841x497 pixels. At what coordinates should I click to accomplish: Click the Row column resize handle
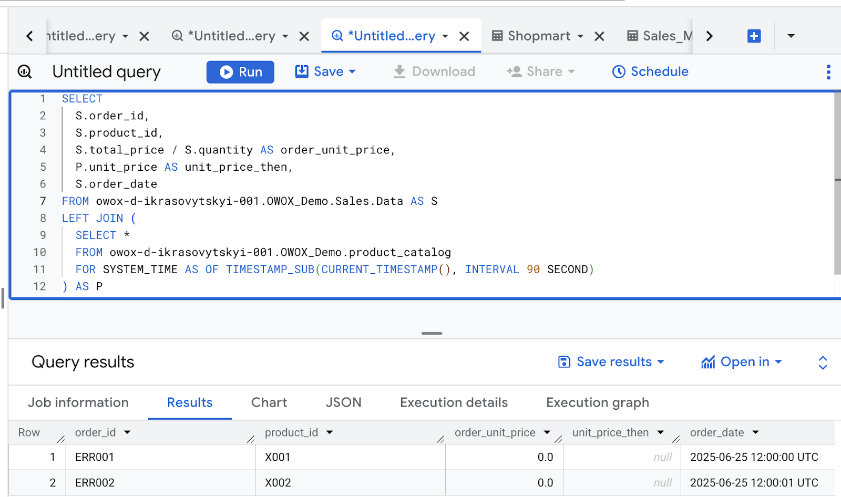[61, 439]
